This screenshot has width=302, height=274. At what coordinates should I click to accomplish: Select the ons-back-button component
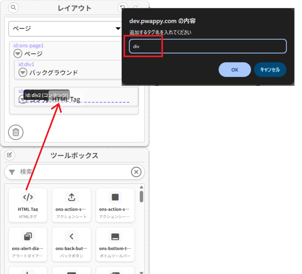[x=71, y=244]
